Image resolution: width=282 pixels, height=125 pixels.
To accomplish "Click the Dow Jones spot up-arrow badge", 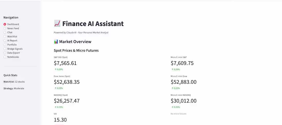I will 59,88.
